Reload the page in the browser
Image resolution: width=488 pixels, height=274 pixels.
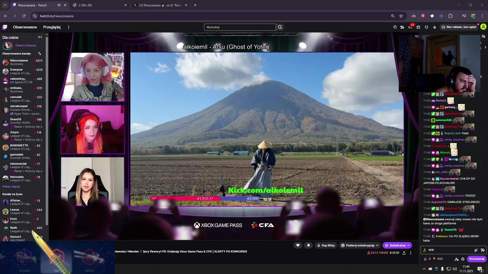(24, 16)
